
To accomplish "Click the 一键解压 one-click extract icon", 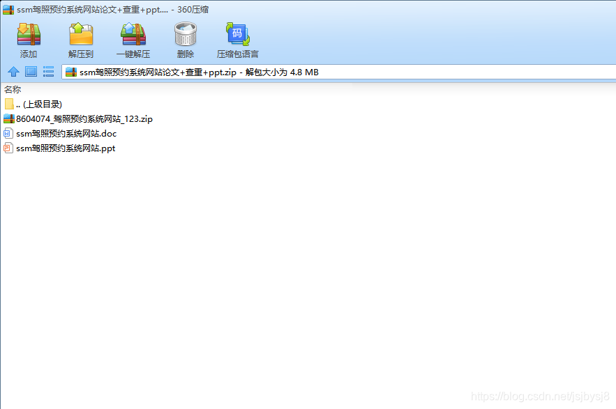I will 133,35.
